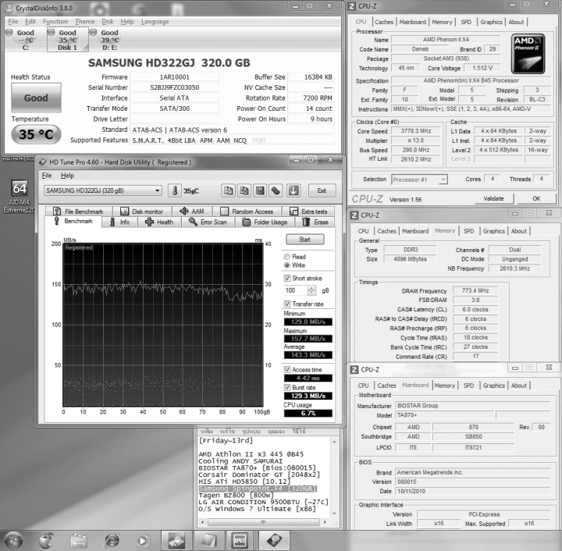Switch to the CPU-Z taskbar button

tap(240, 541)
